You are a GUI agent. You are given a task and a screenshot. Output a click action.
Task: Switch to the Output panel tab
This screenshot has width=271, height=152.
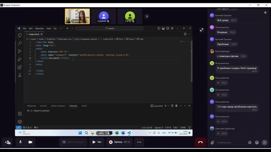click(43, 106)
